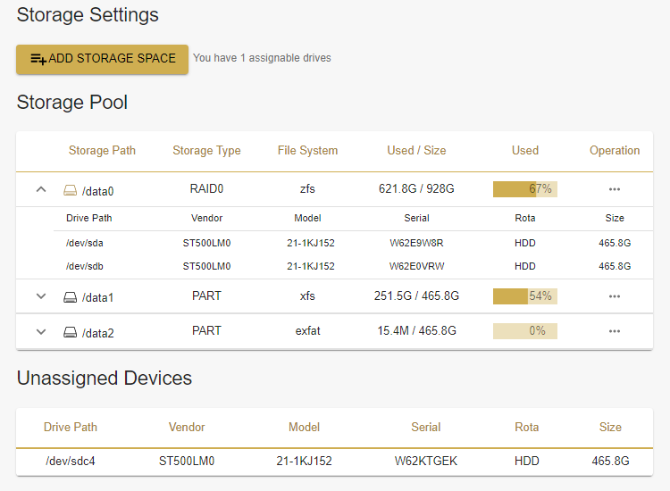The width and height of the screenshot is (670, 491).
Task: Expand the /data1 storage row
Action: (x=40, y=296)
